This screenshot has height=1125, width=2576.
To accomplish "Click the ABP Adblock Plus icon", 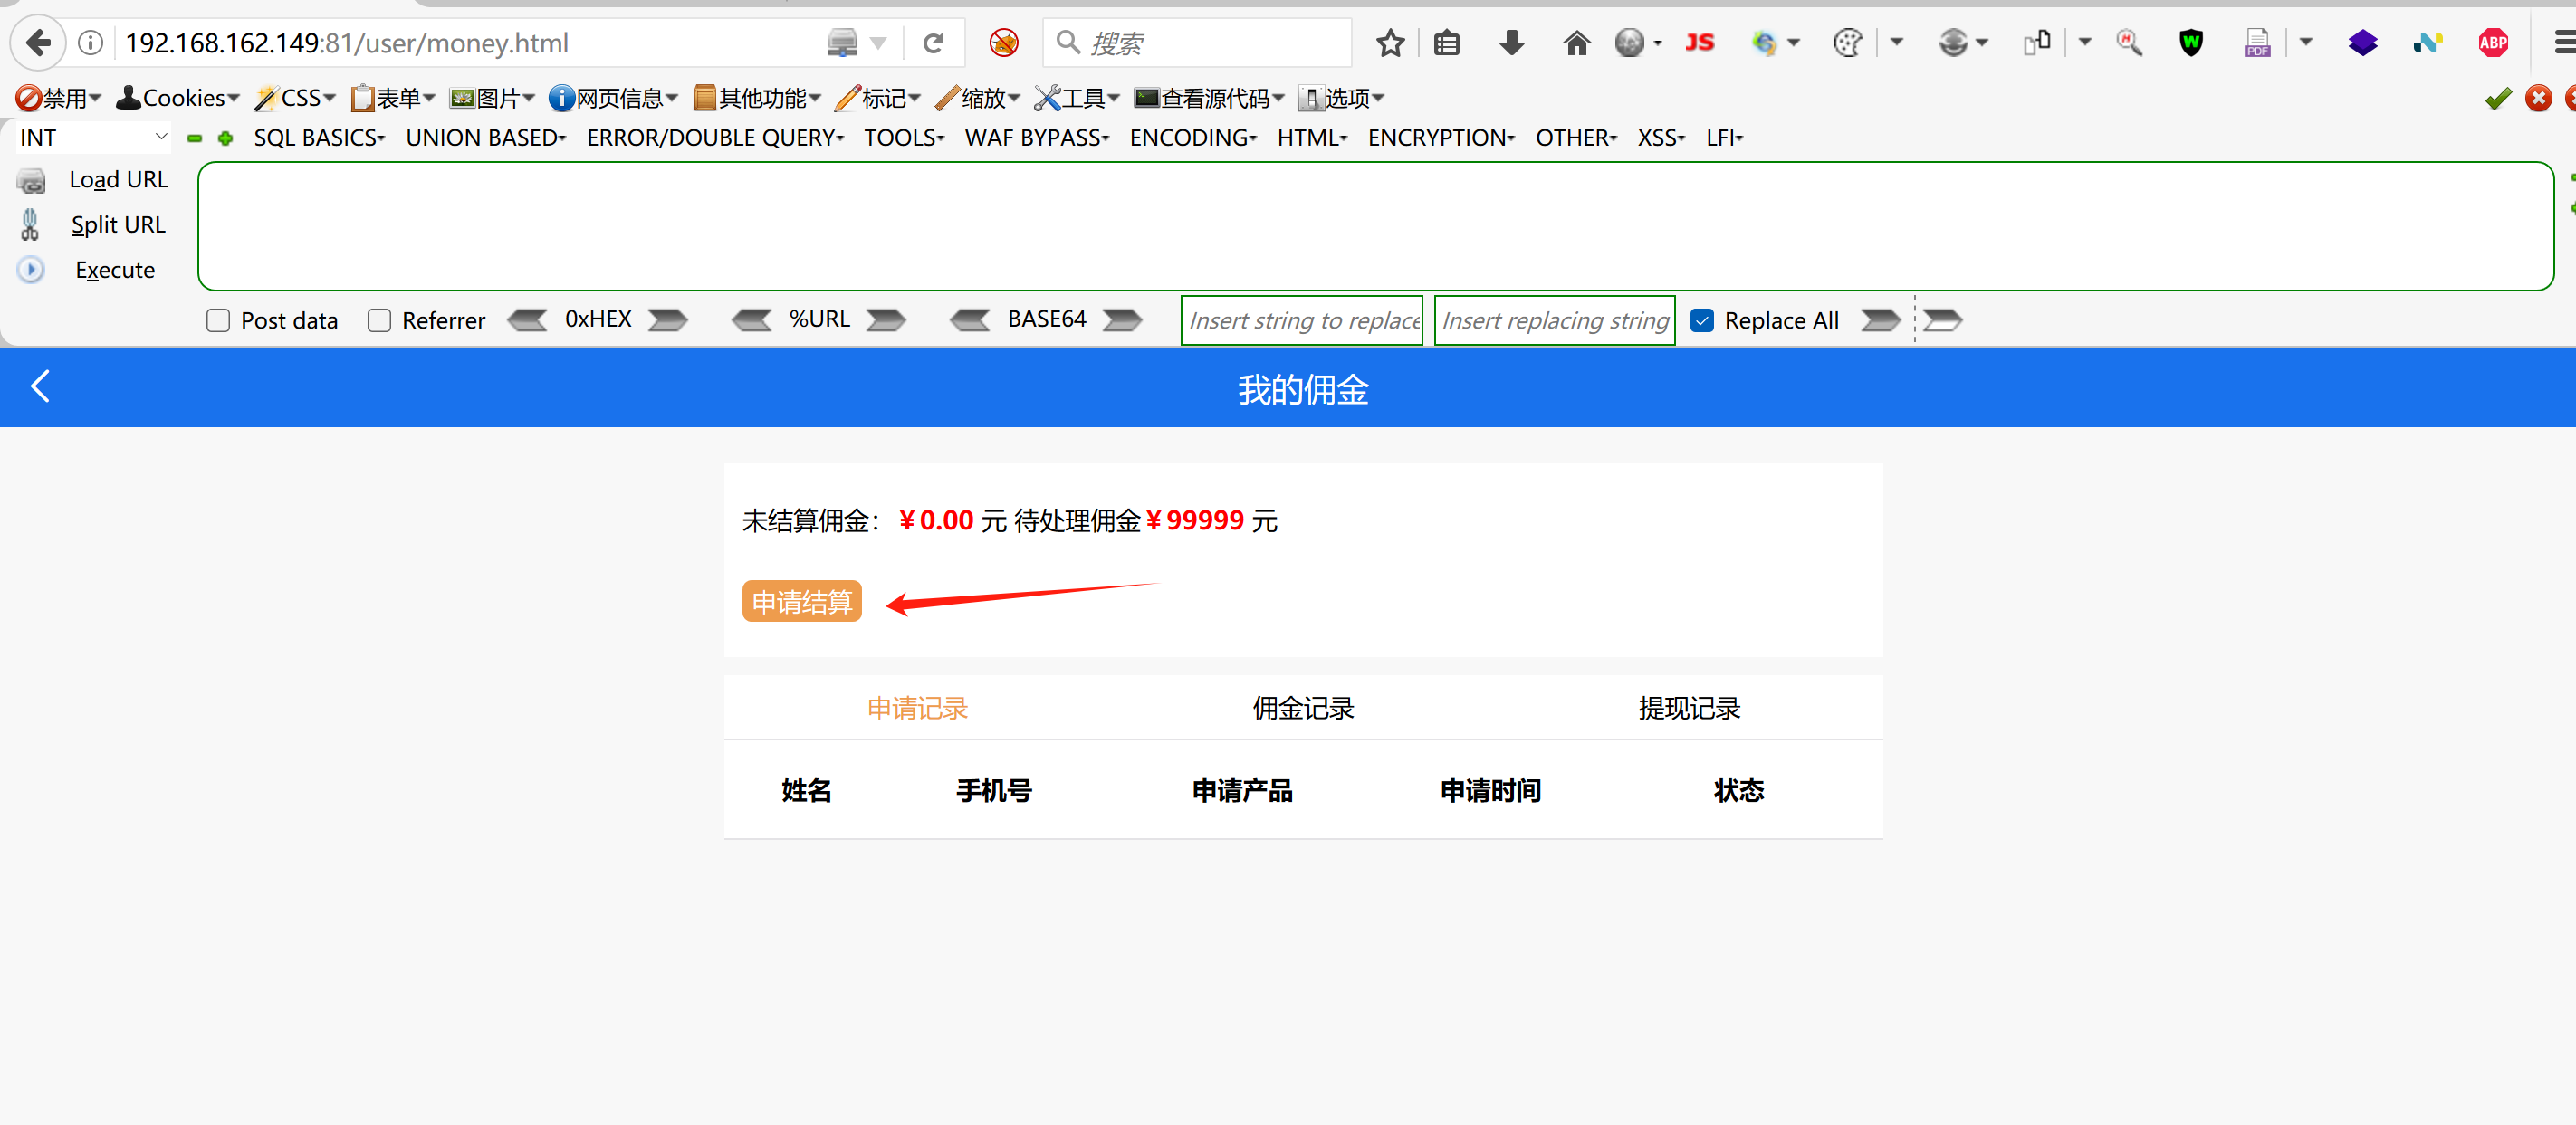I will coord(2492,43).
